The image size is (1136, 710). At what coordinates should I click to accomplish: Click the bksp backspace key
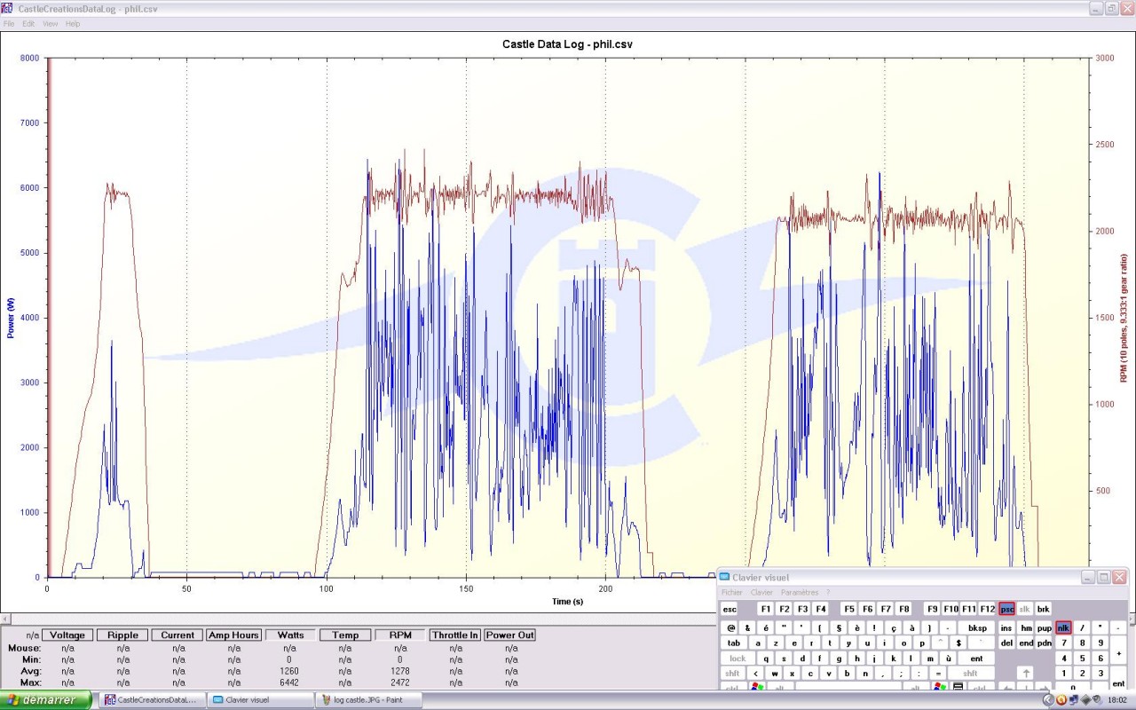click(x=978, y=628)
